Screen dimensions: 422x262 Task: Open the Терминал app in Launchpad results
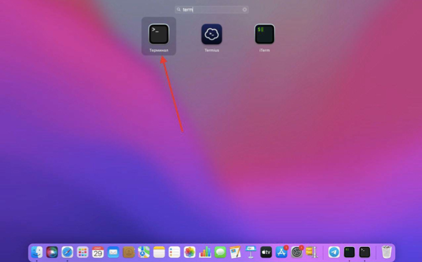pos(159,34)
